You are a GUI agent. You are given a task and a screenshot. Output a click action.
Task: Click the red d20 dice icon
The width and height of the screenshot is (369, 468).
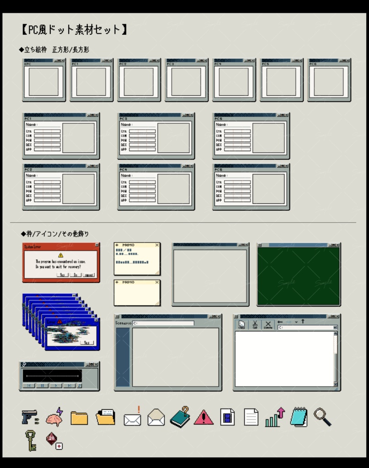53,439
